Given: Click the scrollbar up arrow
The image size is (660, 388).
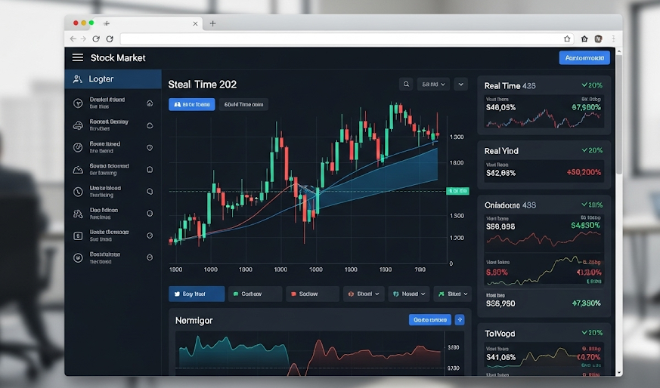Looking at the screenshot, I should [618, 51].
